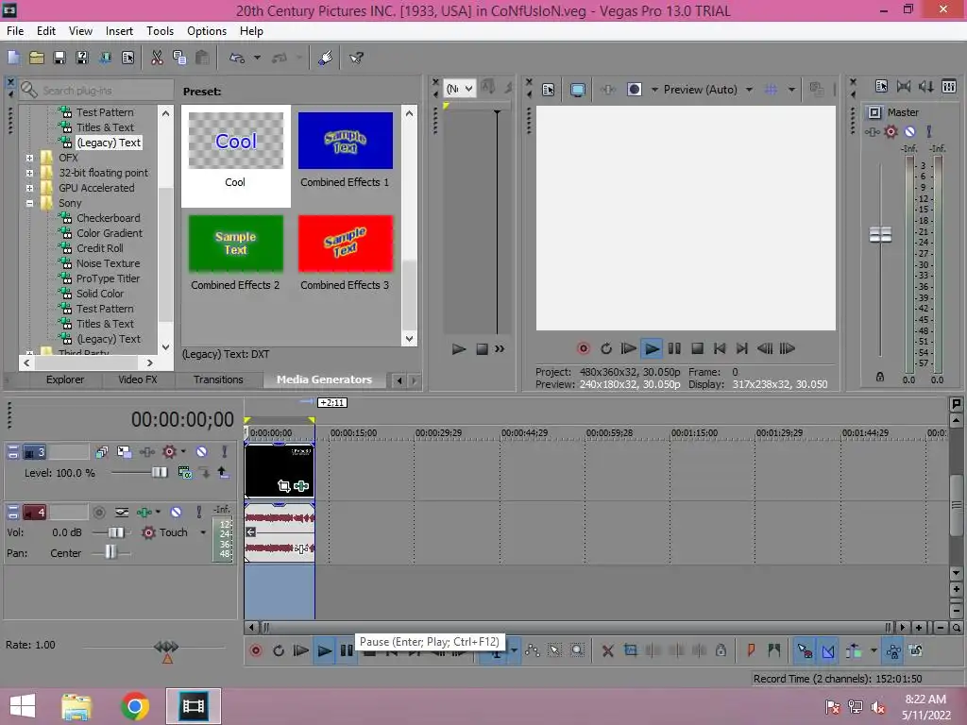Expand the OFX folder
This screenshot has width=967, height=725.
(29, 158)
